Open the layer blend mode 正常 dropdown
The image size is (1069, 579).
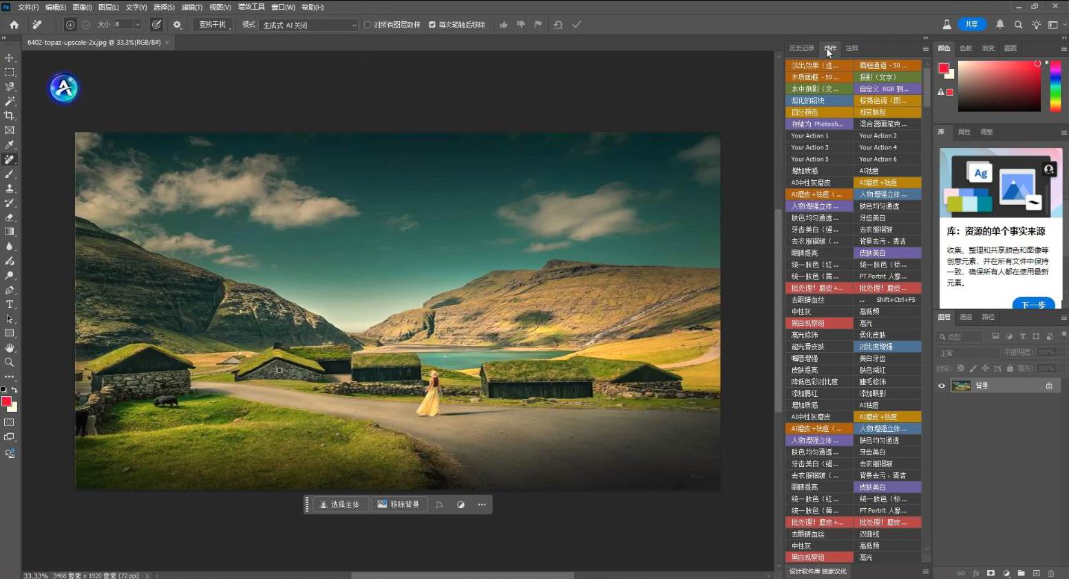pyautogui.click(x=968, y=353)
